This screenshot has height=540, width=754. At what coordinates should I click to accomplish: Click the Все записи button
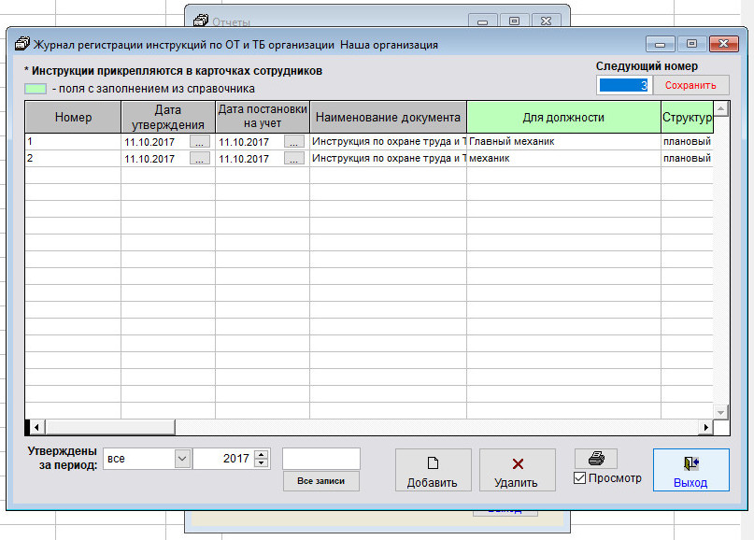(320, 481)
